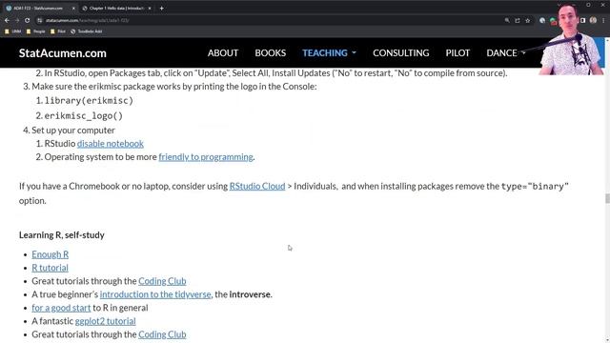
Task: Click the Set up your computer text
Action: pos(73,131)
